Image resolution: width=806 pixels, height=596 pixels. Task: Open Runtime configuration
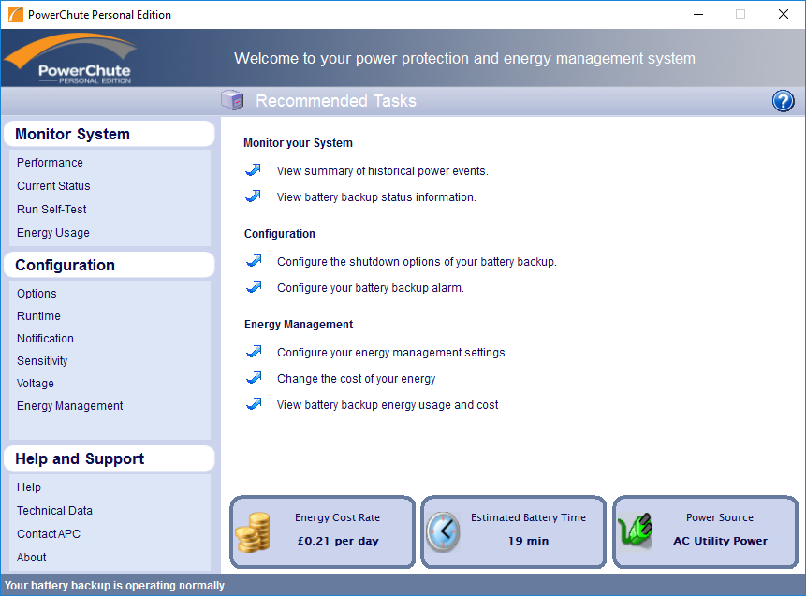[38, 316]
